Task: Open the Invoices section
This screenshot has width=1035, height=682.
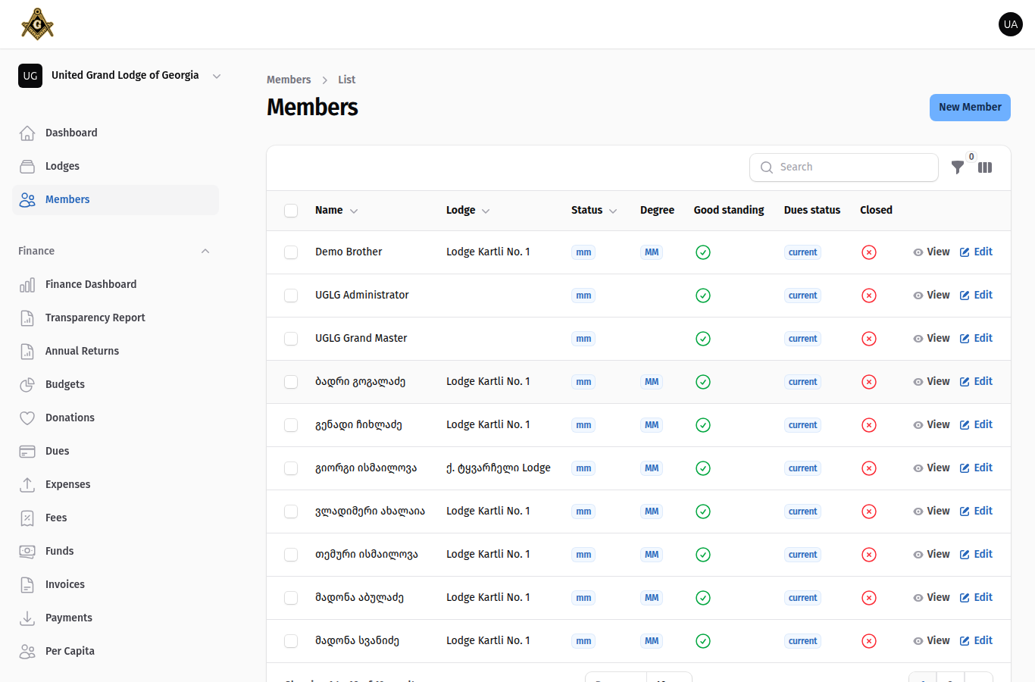Action: [115, 584]
